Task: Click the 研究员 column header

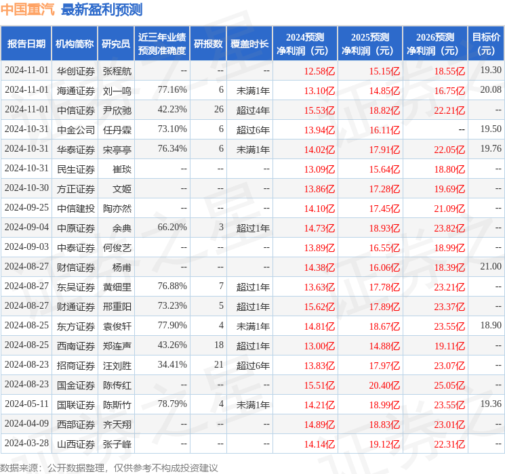Action: point(116,44)
